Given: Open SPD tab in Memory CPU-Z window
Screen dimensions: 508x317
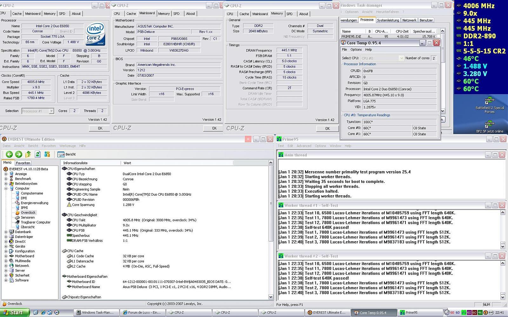Looking at the screenshot, I should click(x=290, y=14).
